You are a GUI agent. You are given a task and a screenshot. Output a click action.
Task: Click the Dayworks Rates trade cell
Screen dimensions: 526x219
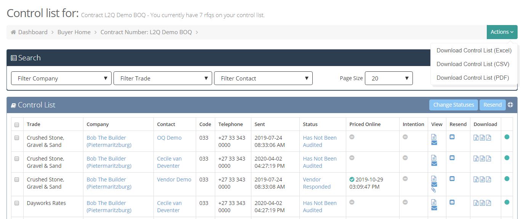coord(46,203)
